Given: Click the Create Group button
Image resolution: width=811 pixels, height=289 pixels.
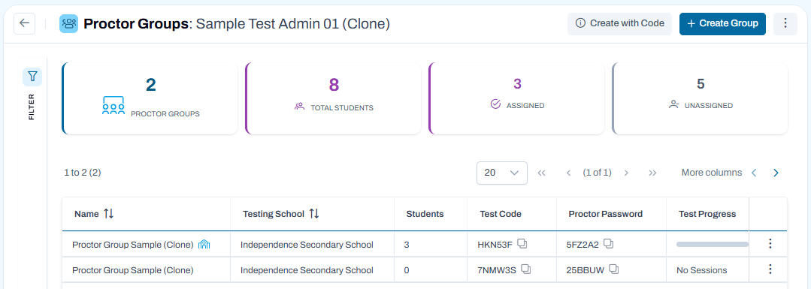Looking at the screenshot, I should pos(722,24).
